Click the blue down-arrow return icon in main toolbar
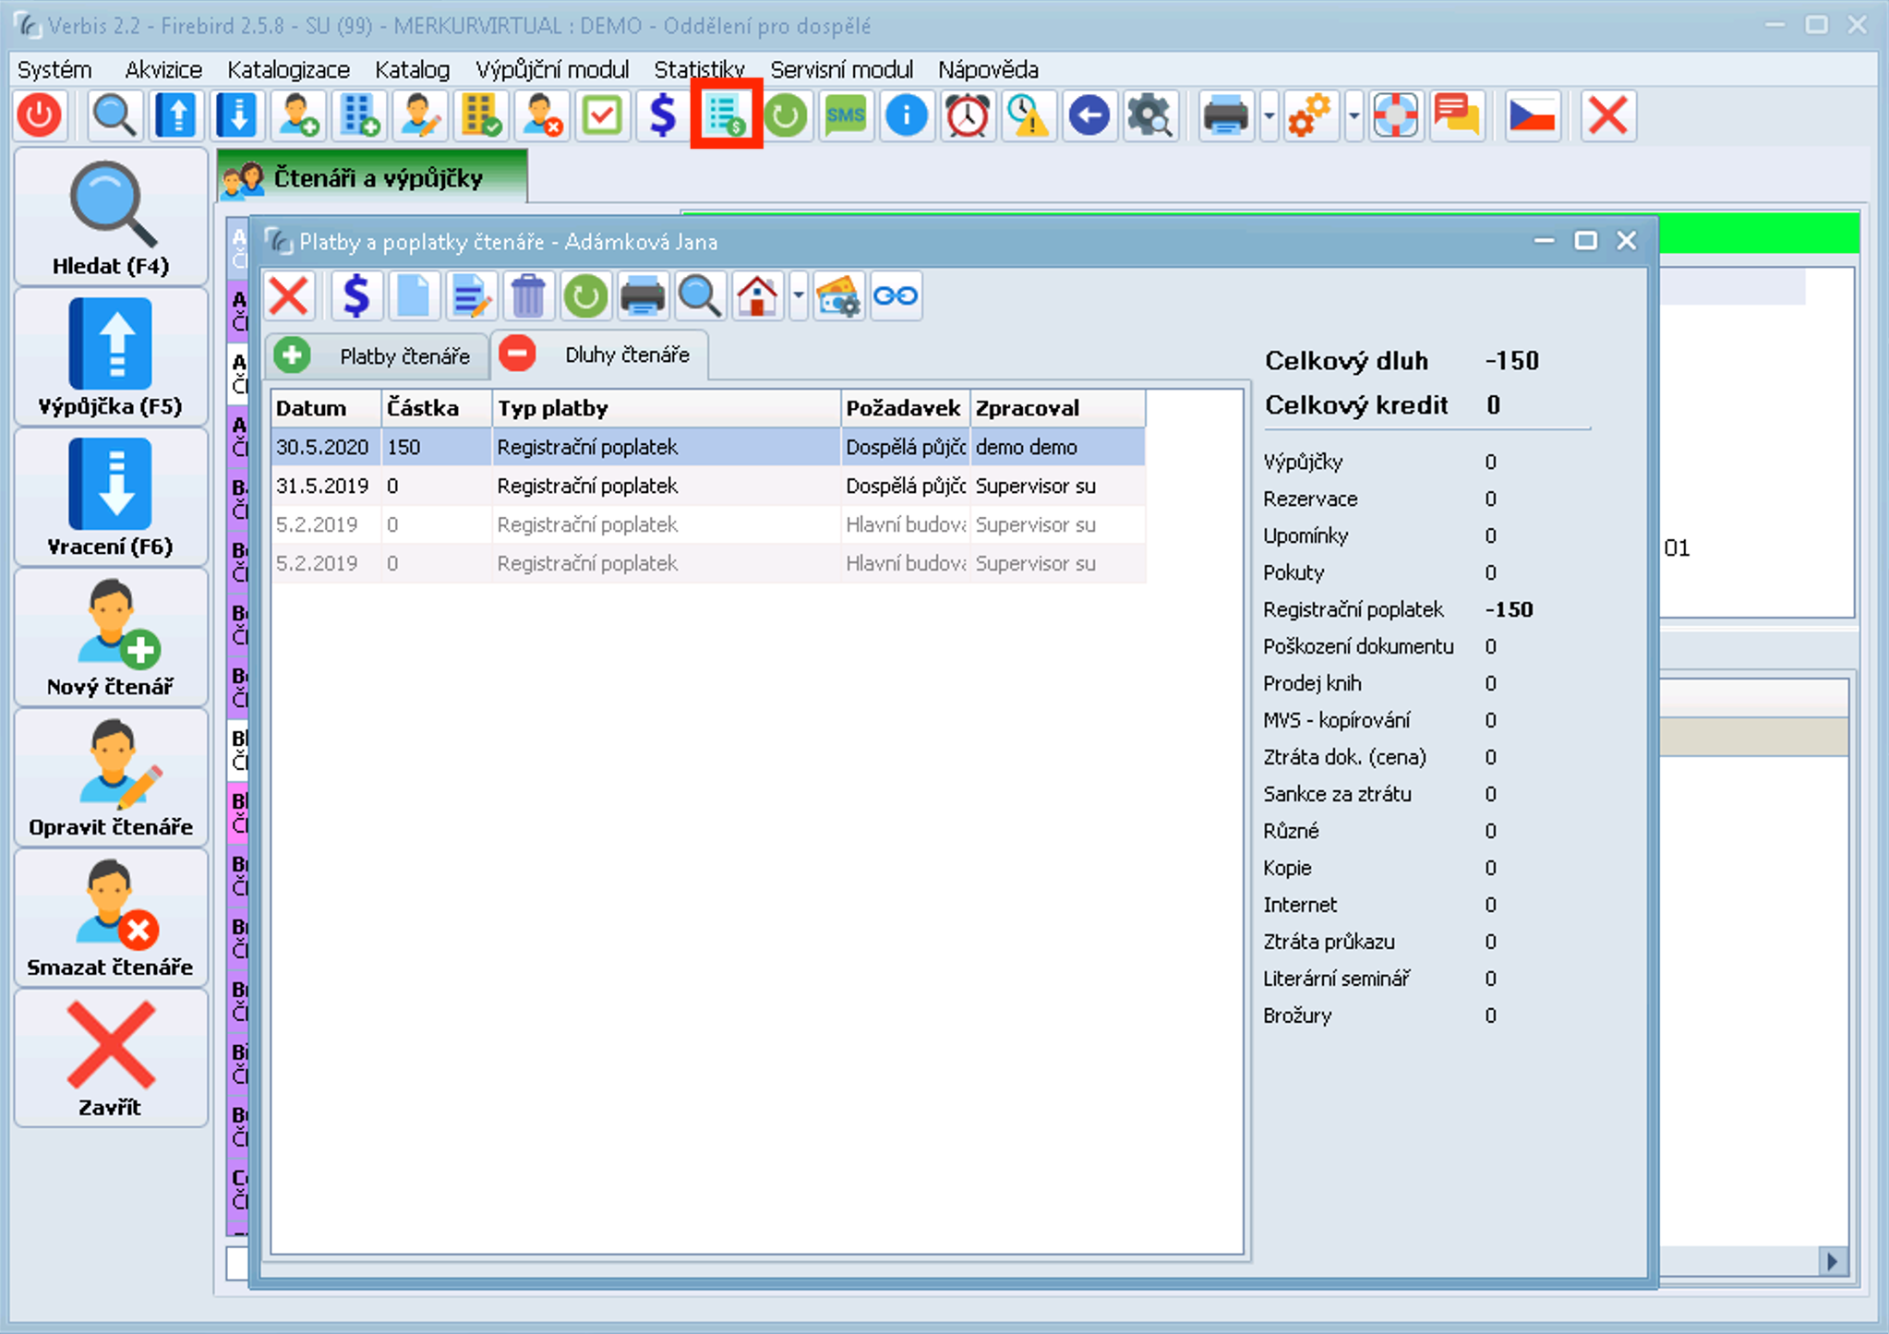 [236, 116]
